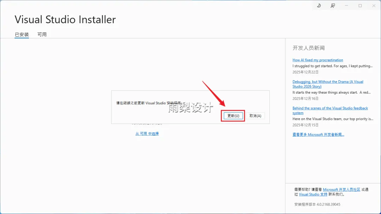Click the 请在继续之前更新 dialog message
Screen dimensions: 381x214
(149, 103)
